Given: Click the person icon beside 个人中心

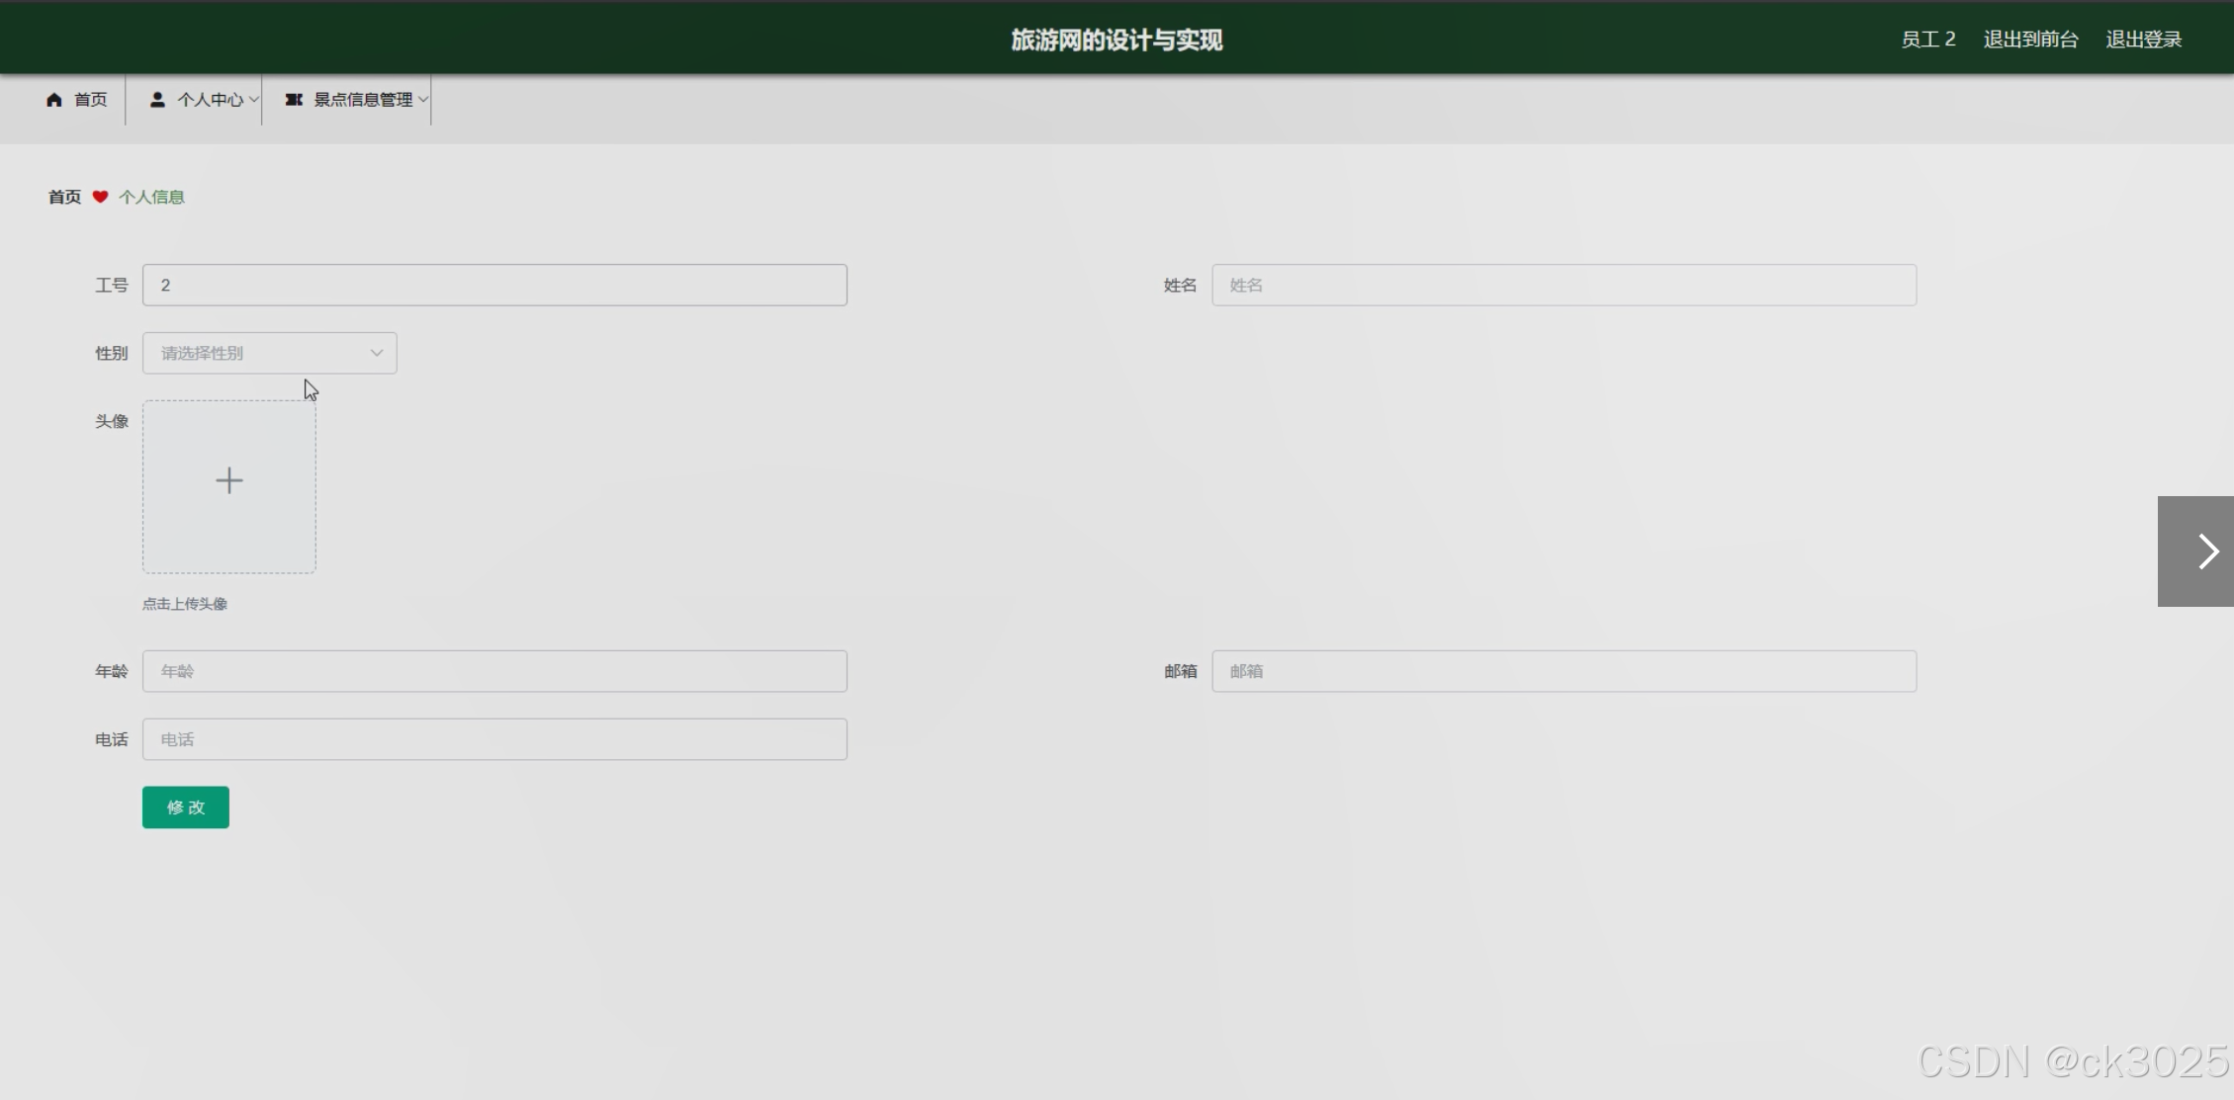Looking at the screenshot, I should (157, 100).
